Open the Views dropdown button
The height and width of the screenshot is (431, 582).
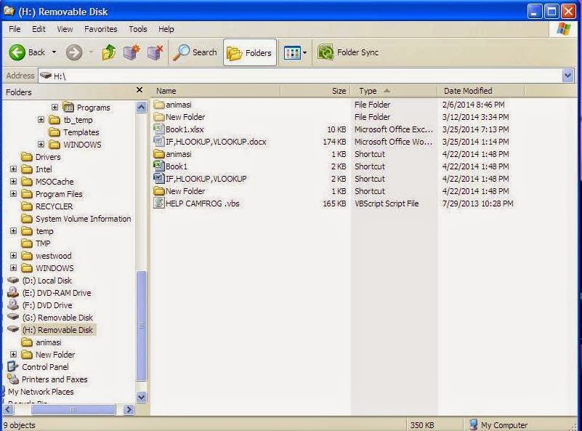click(x=295, y=53)
